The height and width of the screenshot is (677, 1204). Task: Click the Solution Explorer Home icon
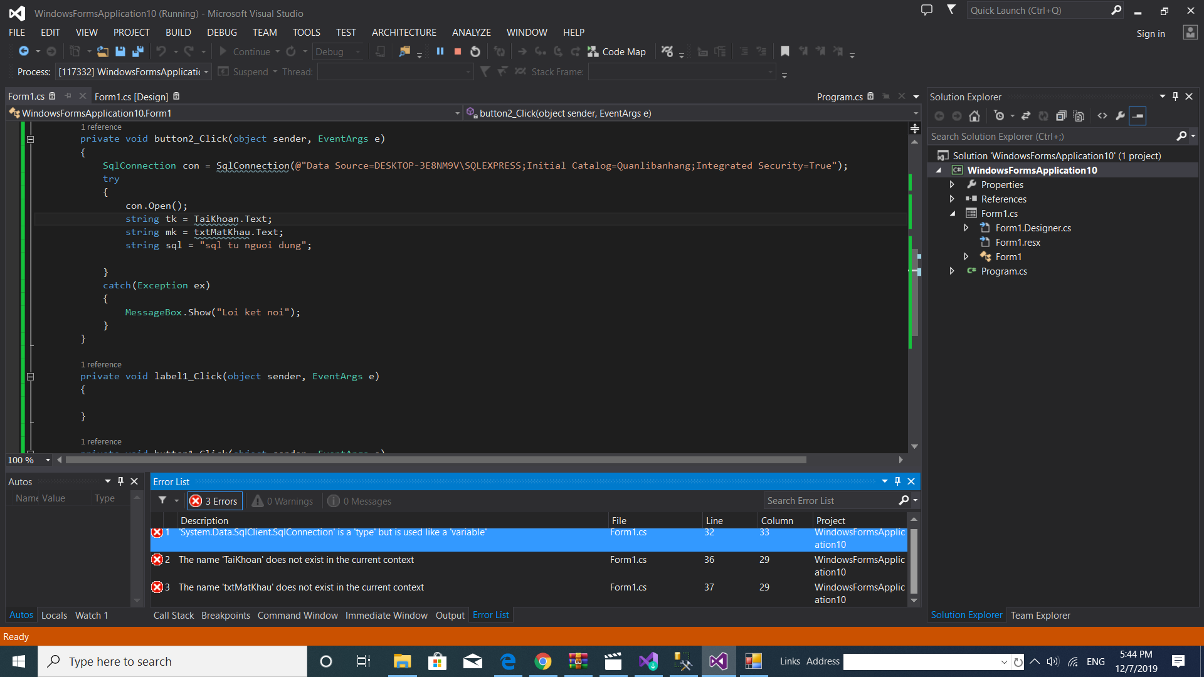coord(974,116)
